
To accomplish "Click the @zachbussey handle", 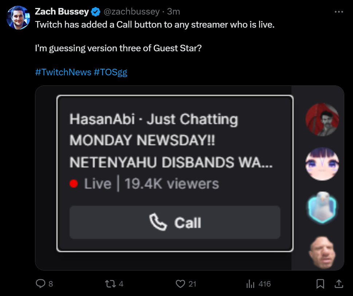I will [x=132, y=12].
